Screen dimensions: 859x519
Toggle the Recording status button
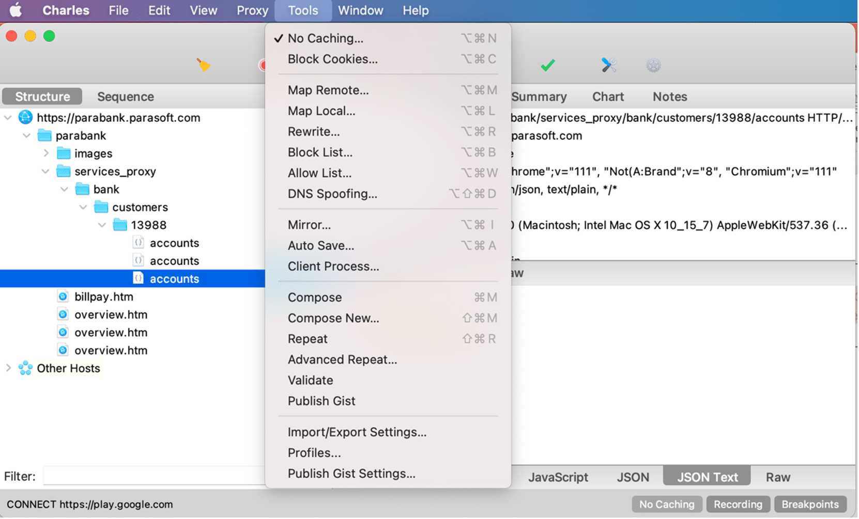(x=738, y=504)
